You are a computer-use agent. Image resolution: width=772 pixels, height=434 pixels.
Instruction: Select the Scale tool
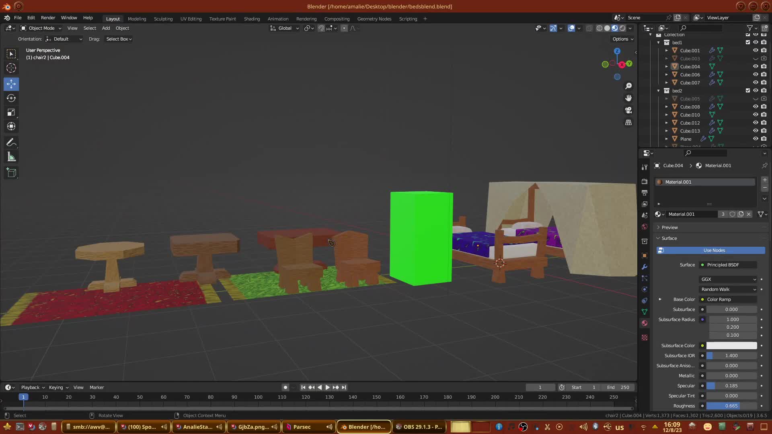coord(11,113)
